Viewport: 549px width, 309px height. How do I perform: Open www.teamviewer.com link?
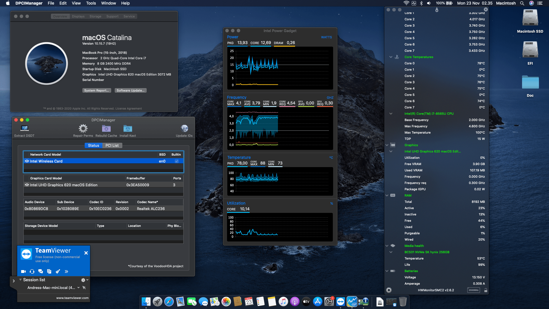pyautogui.click(x=72, y=298)
